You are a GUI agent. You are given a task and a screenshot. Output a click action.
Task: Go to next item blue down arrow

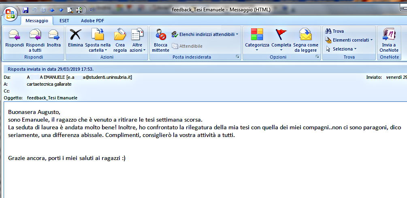(61, 10)
